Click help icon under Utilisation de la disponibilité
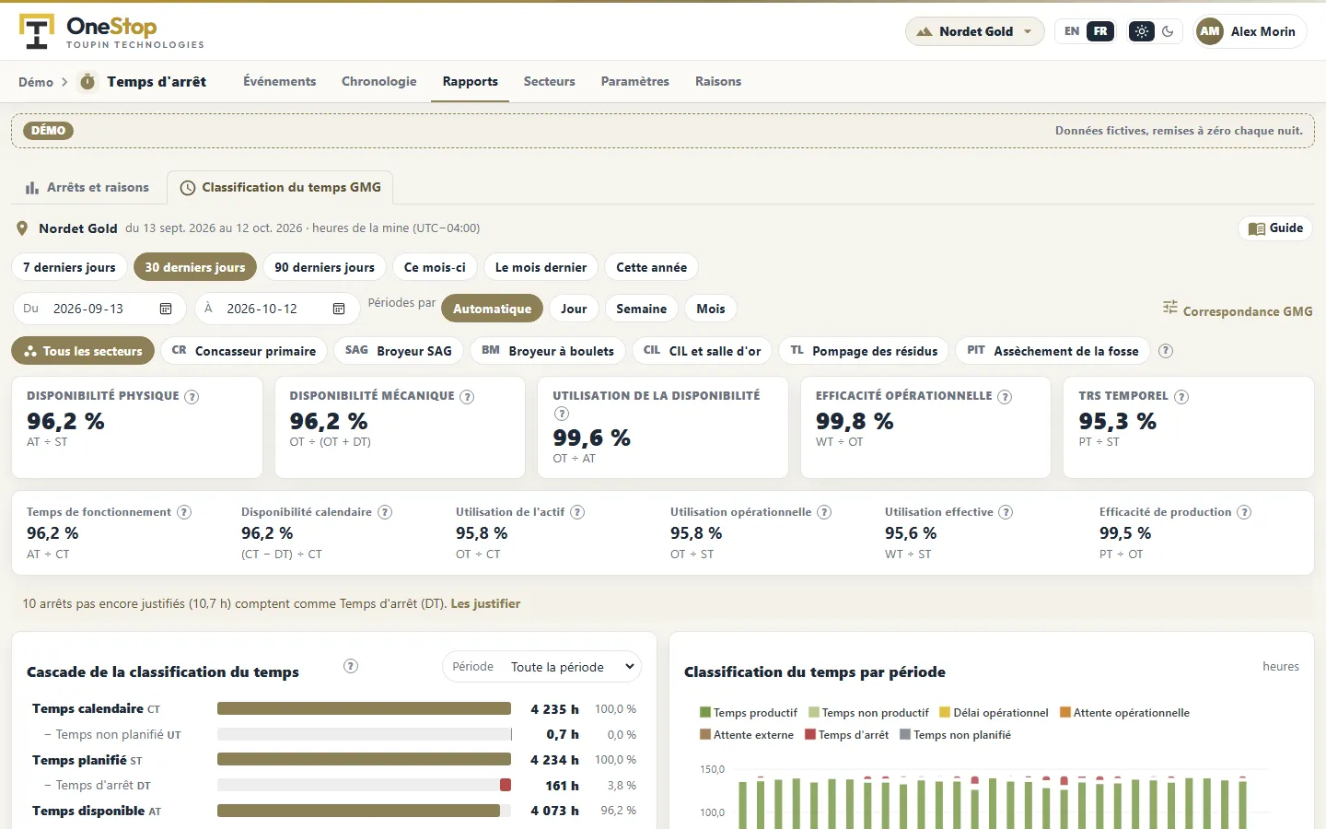The image size is (1326, 829). pyautogui.click(x=562, y=414)
